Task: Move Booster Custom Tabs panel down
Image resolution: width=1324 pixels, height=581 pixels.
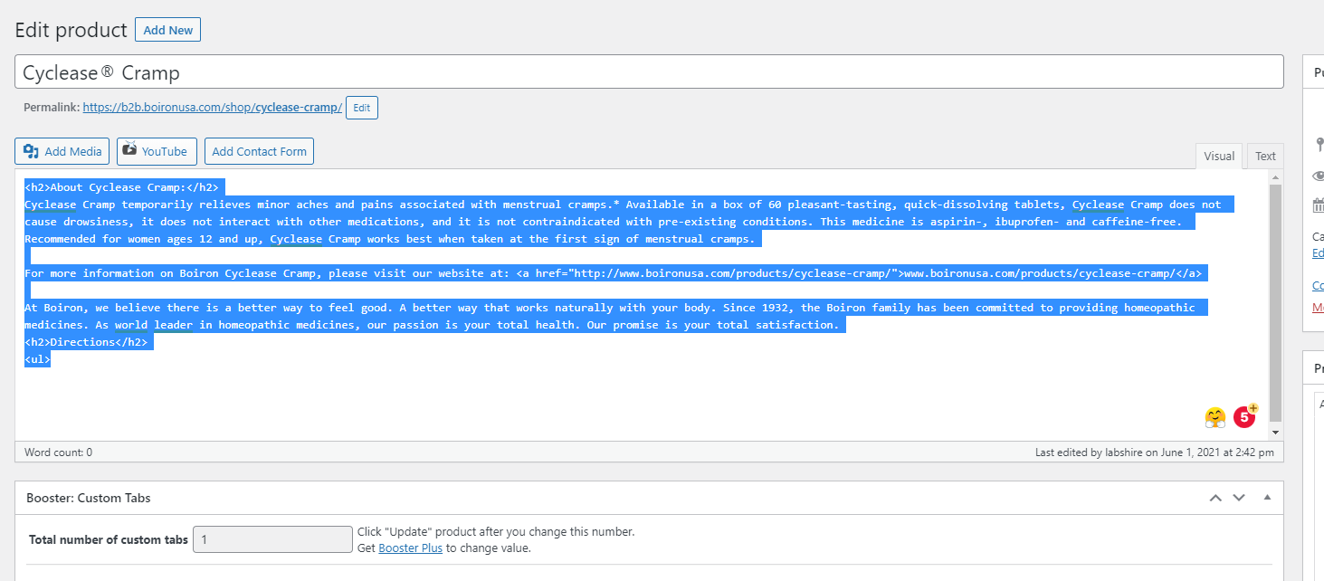Action: click(x=1239, y=498)
